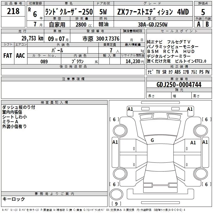Screen dimensions: 213x213
Task: Click mileage 29,753 km
Action: pyautogui.click(x=32, y=38)
